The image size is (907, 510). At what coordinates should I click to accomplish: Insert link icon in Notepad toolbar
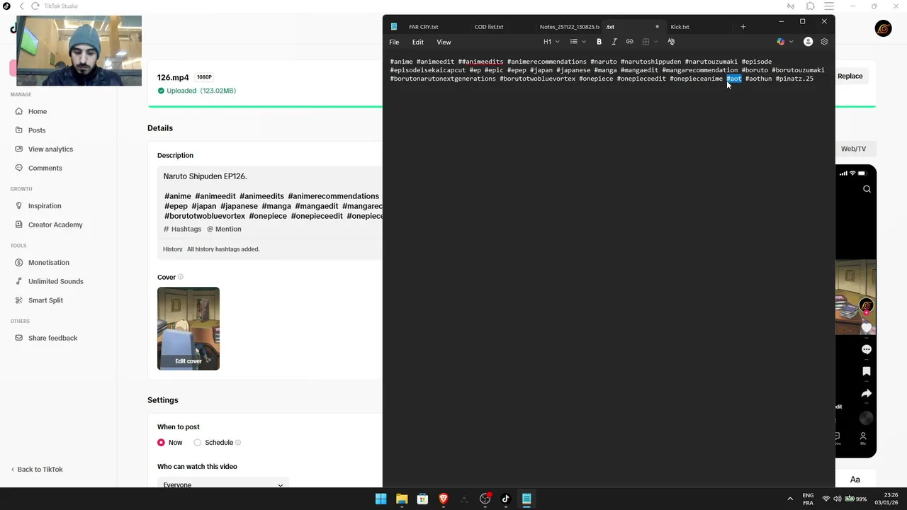point(629,42)
